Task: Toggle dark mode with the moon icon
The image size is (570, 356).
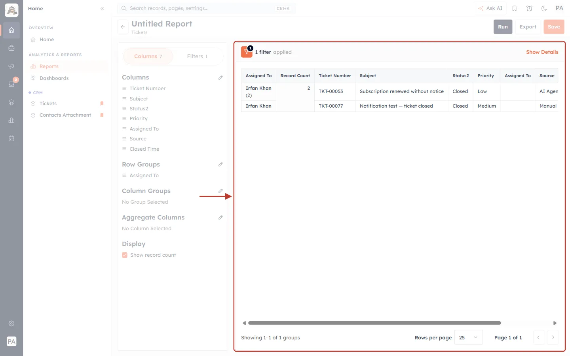Action: [544, 8]
